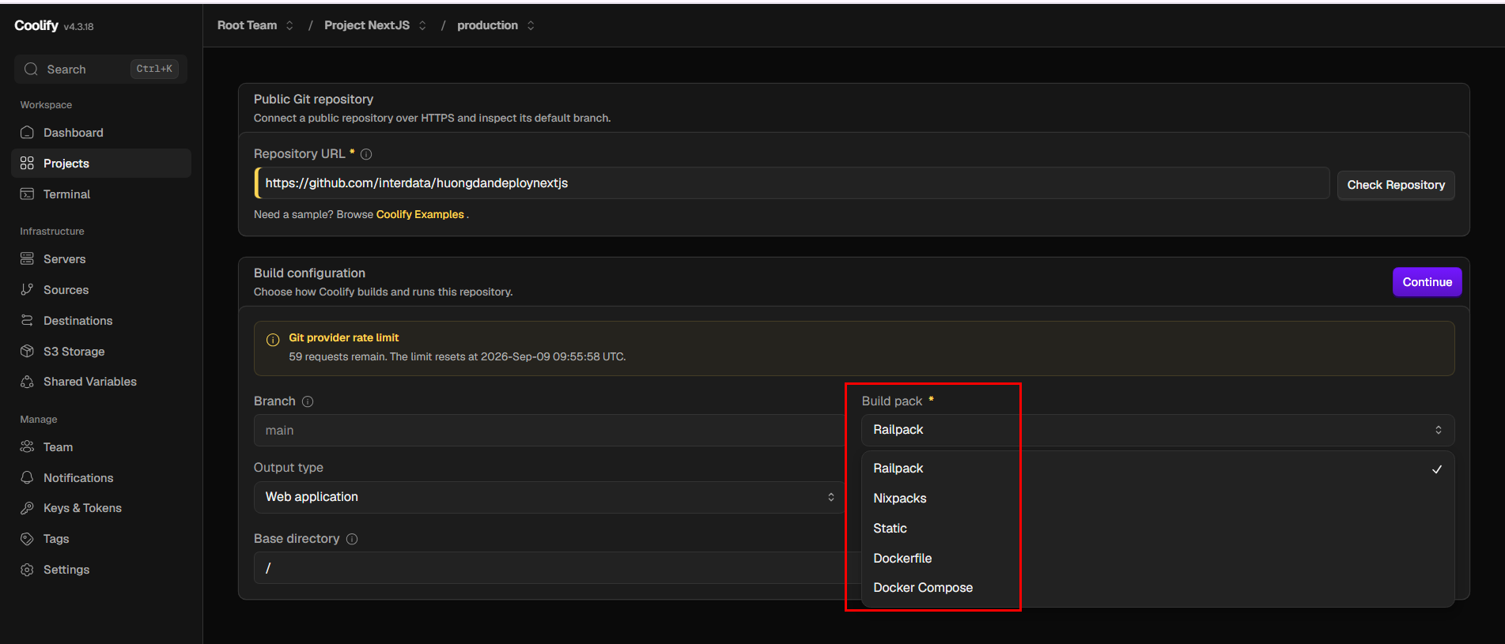Go to Team management page
The height and width of the screenshot is (644, 1505).
(101, 447)
